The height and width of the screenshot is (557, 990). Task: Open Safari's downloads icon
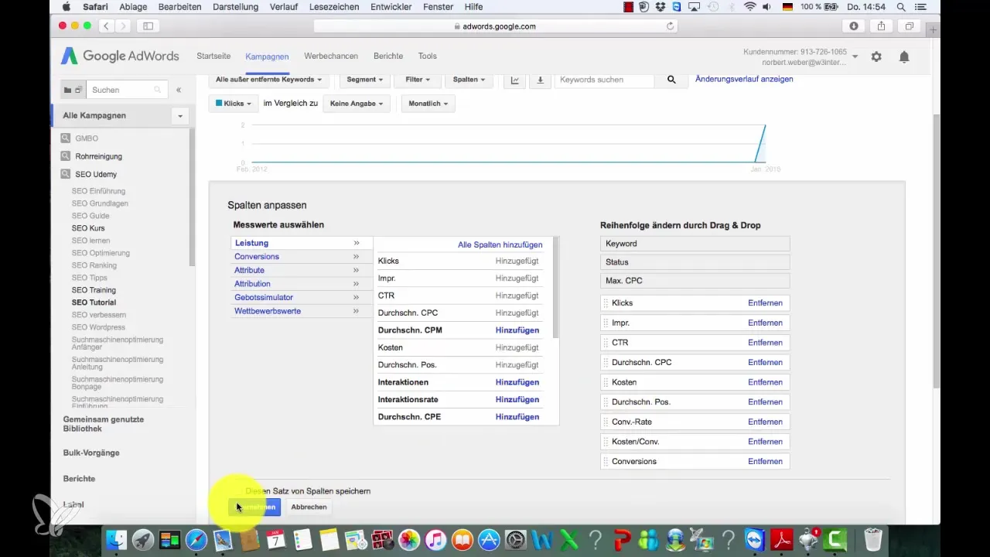(854, 26)
